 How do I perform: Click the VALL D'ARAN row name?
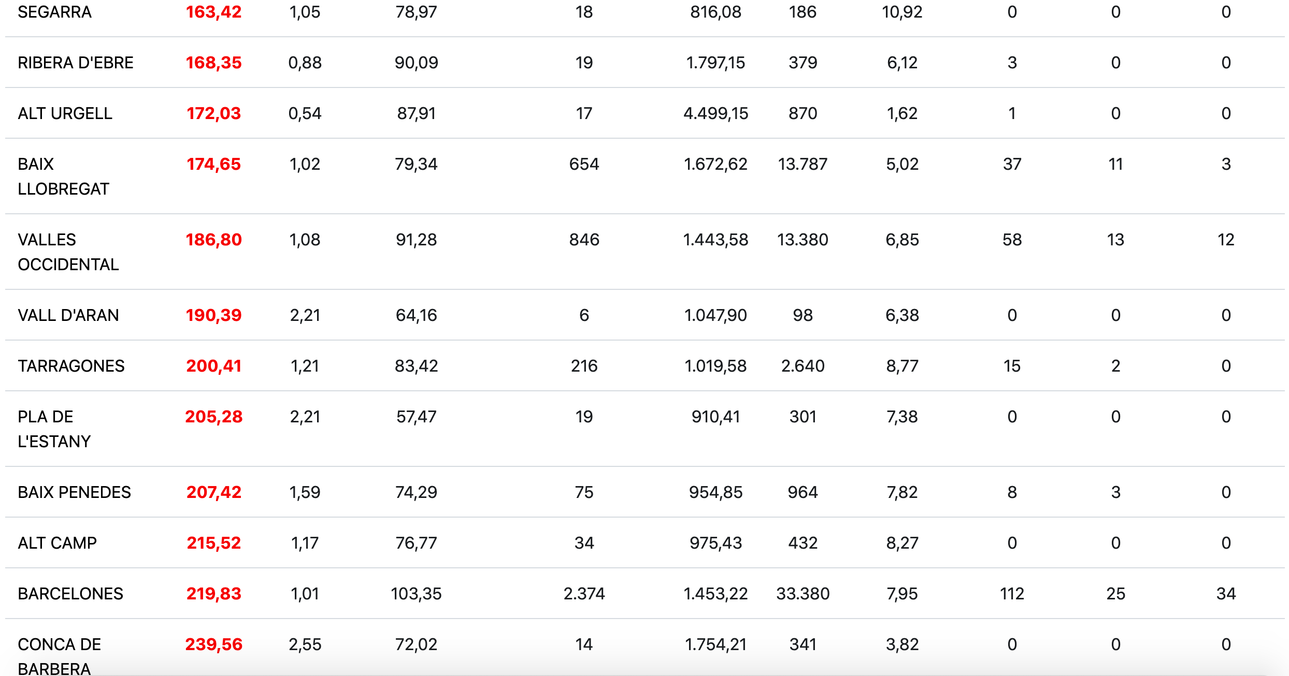(68, 315)
